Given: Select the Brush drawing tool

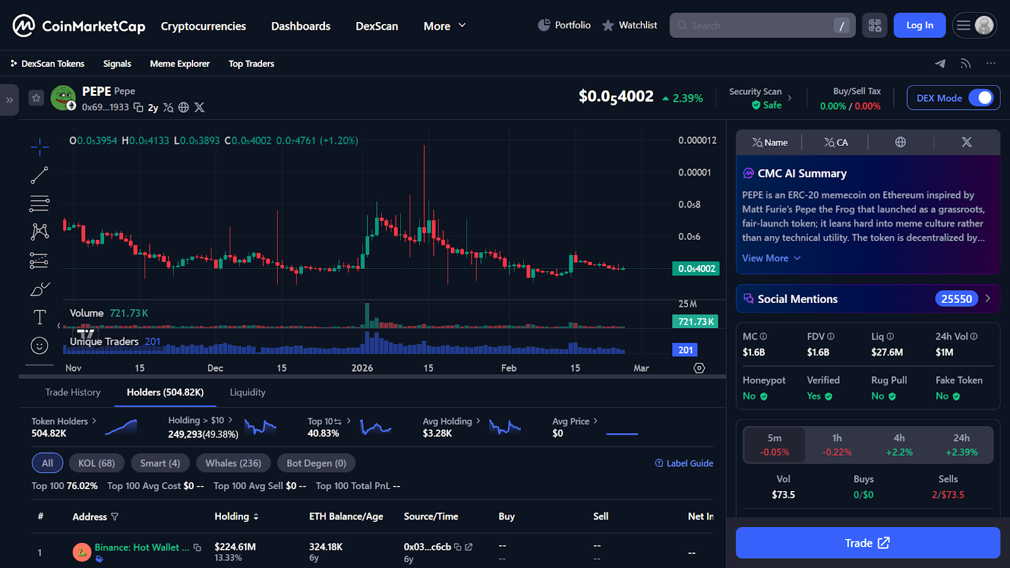Looking at the screenshot, I should [x=39, y=288].
